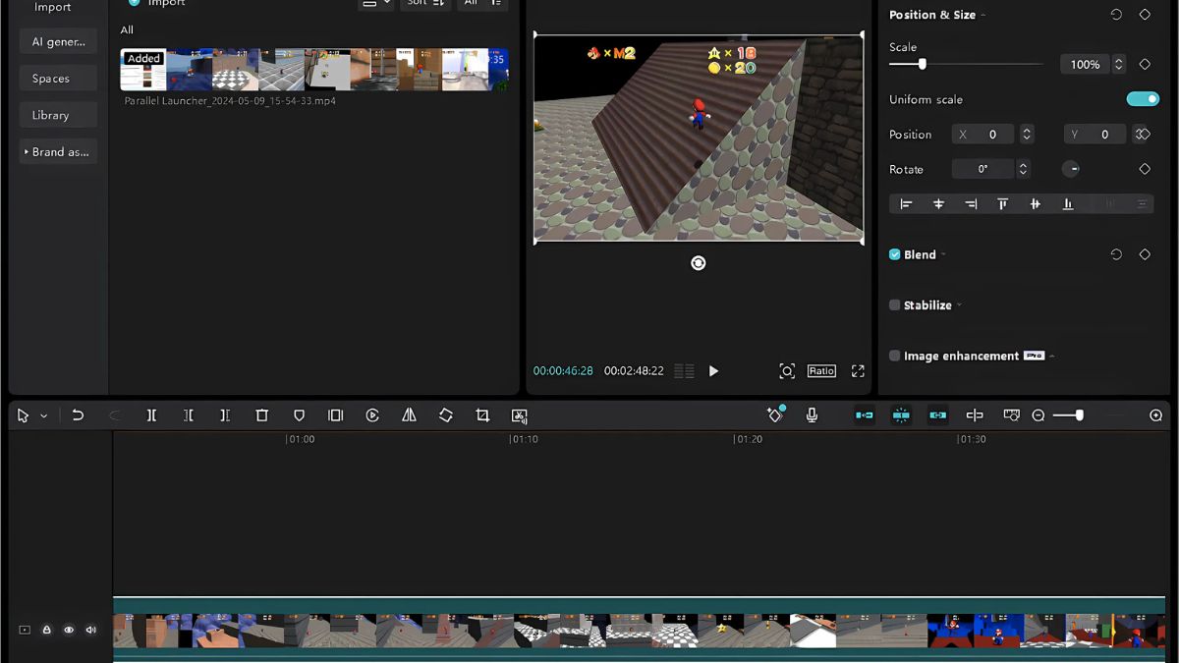Screen dimensions: 1179x663
Task: Align the clip to the right edge
Action: point(971,203)
